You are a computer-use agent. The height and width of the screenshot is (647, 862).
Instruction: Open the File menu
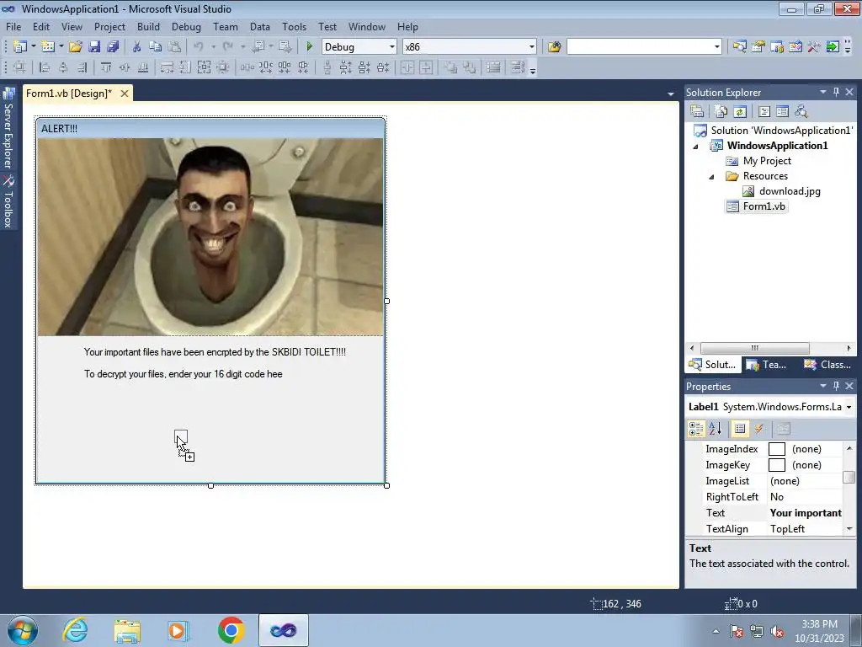(x=13, y=26)
